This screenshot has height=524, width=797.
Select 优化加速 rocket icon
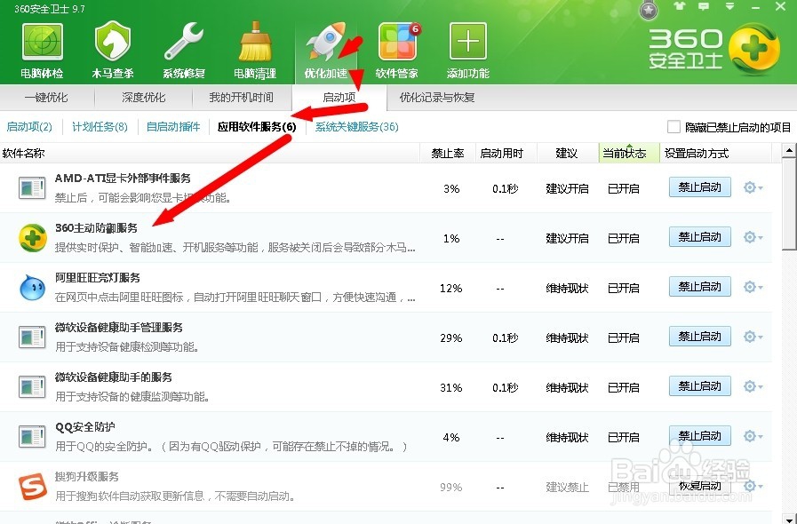pos(326,42)
